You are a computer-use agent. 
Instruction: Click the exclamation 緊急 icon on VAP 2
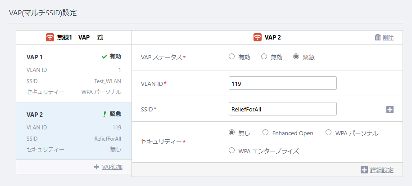click(104, 114)
